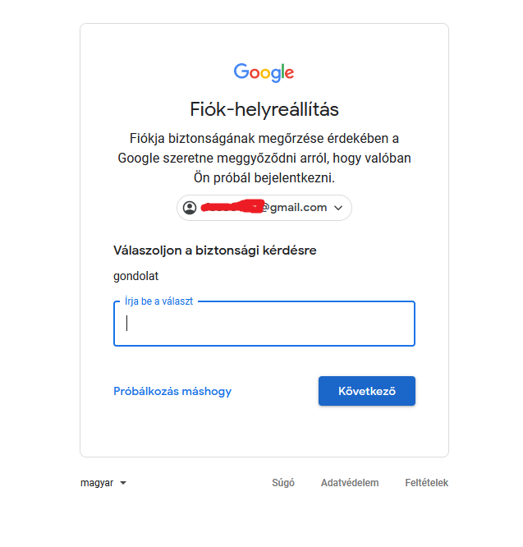Click the Google logo
523x547 pixels.
point(264,72)
